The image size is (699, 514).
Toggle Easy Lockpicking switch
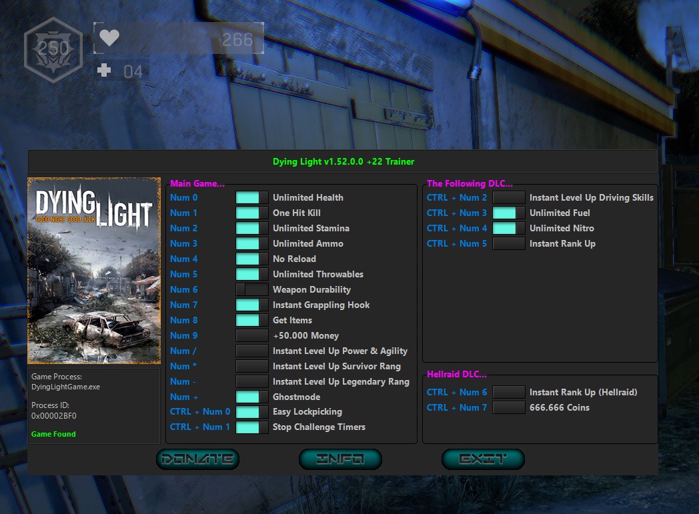point(252,412)
